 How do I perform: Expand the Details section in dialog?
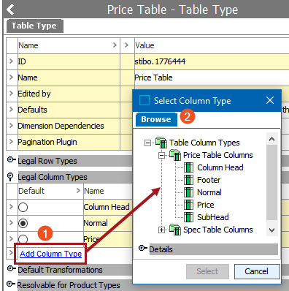point(143,249)
